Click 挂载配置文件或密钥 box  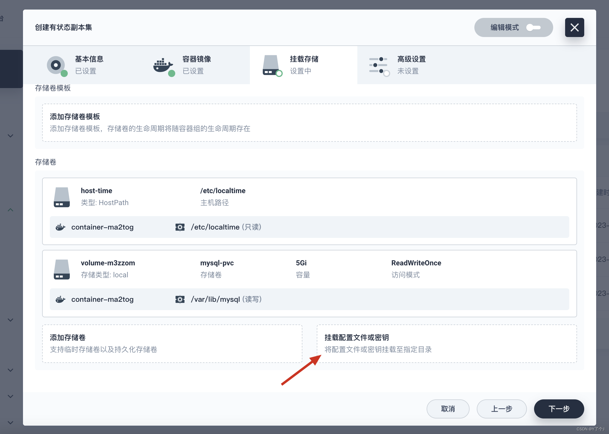click(447, 344)
